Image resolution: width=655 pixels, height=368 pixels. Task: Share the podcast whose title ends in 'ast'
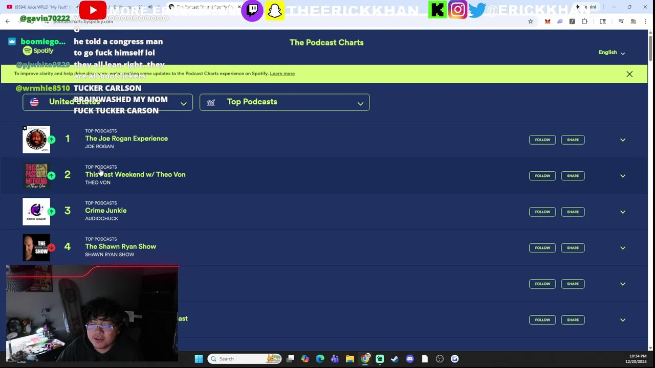[x=573, y=320]
